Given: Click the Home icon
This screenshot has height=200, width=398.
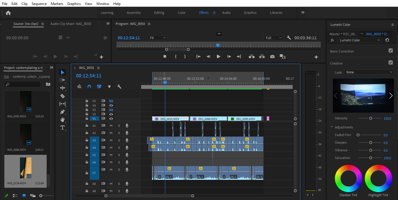Looking at the screenshot, I should (x=8, y=13).
